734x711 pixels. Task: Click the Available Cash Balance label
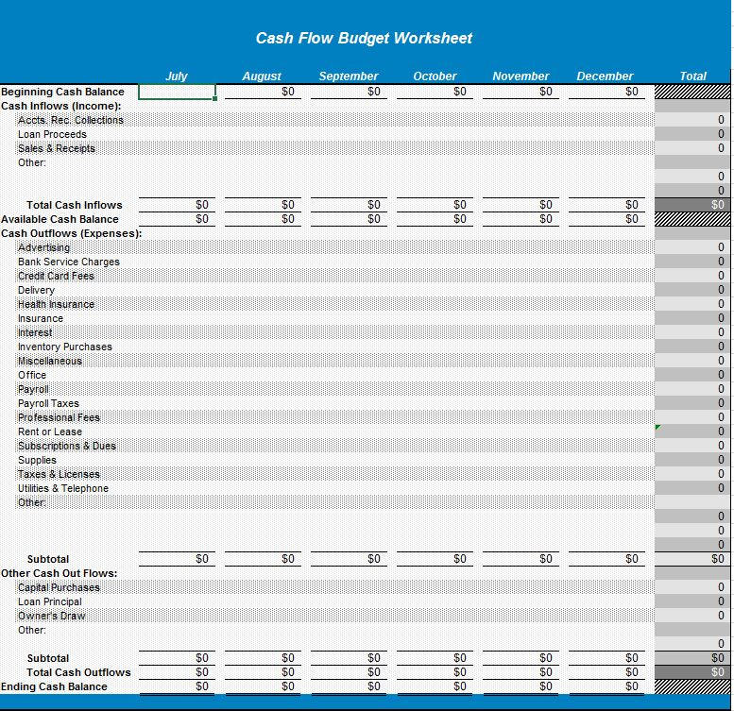(60, 219)
